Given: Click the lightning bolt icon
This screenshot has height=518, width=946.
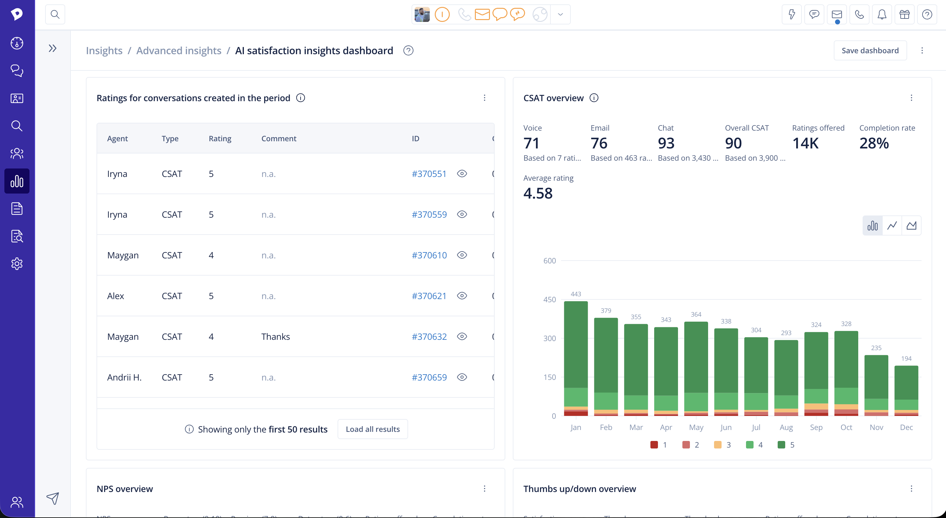Looking at the screenshot, I should coord(791,14).
